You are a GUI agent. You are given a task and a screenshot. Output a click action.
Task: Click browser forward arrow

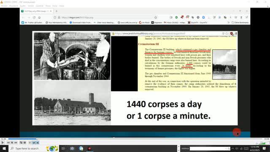29,17
